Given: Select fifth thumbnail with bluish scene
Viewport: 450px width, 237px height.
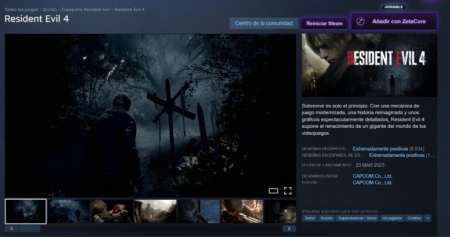Looking at the screenshot, I should point(199,212).
